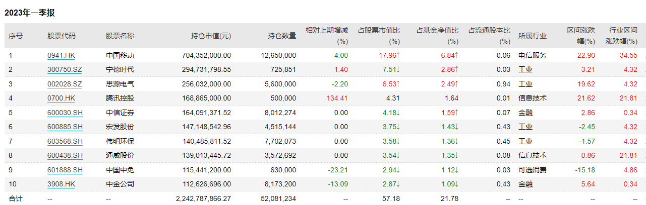Click 工业 industry link in 思源电气 row
Screen dimensions: 646x205
pyautogui.click(x=525, y=84)
